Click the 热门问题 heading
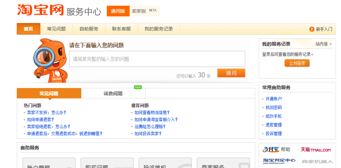 [x=32, y=106]
